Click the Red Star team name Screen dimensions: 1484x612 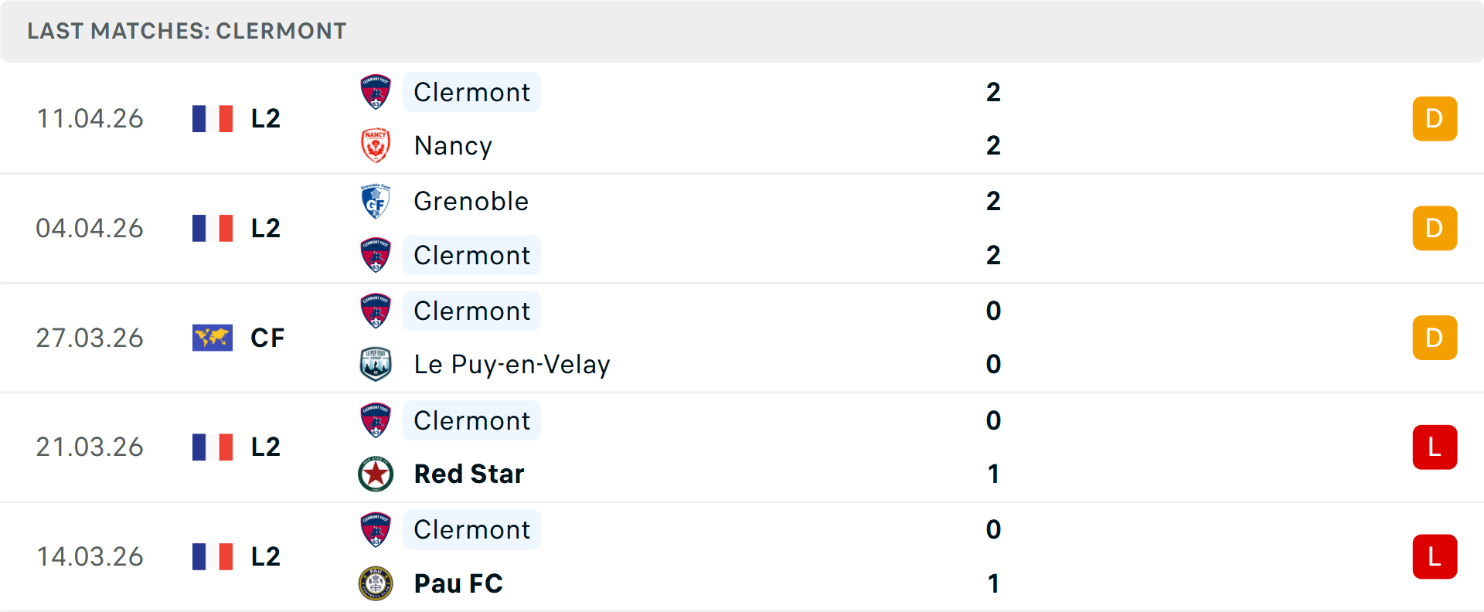coord(468,474)
